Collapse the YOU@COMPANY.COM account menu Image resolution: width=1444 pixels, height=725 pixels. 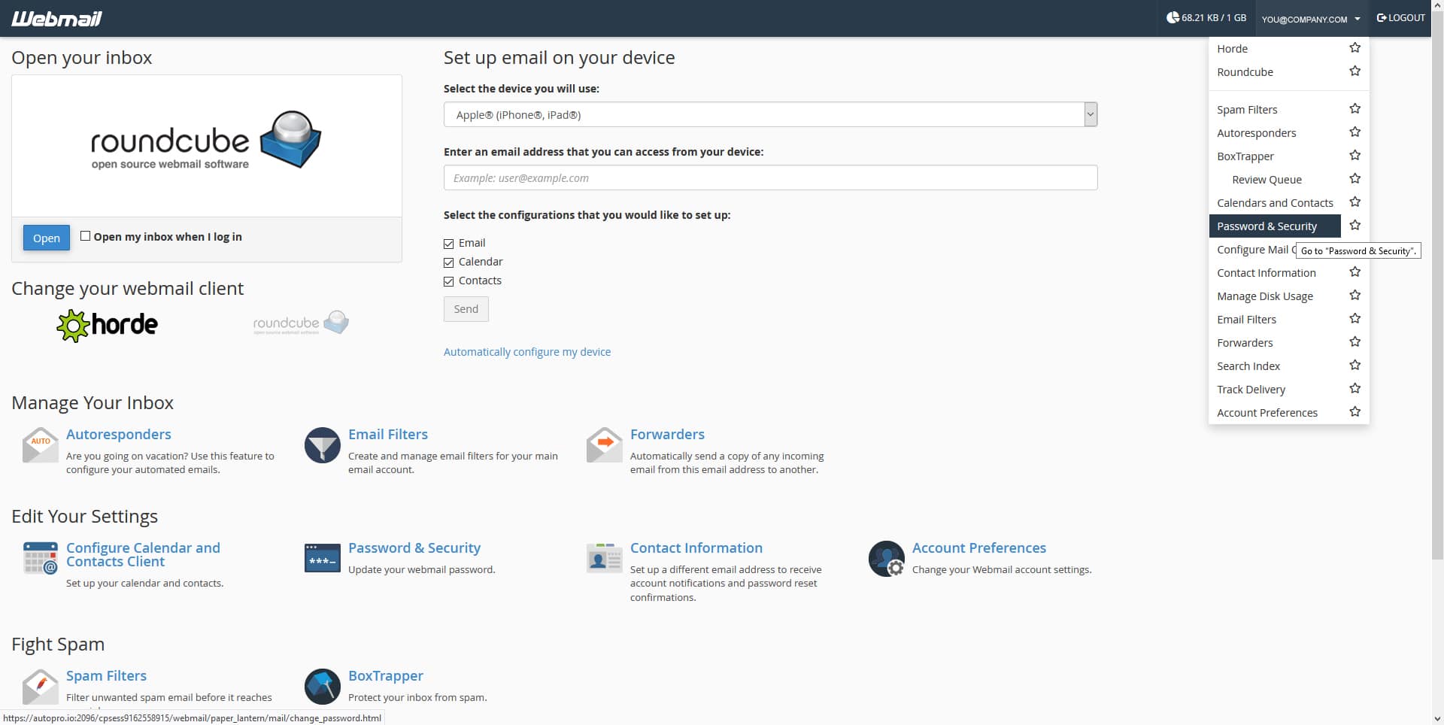click(x=1310, y=19)
